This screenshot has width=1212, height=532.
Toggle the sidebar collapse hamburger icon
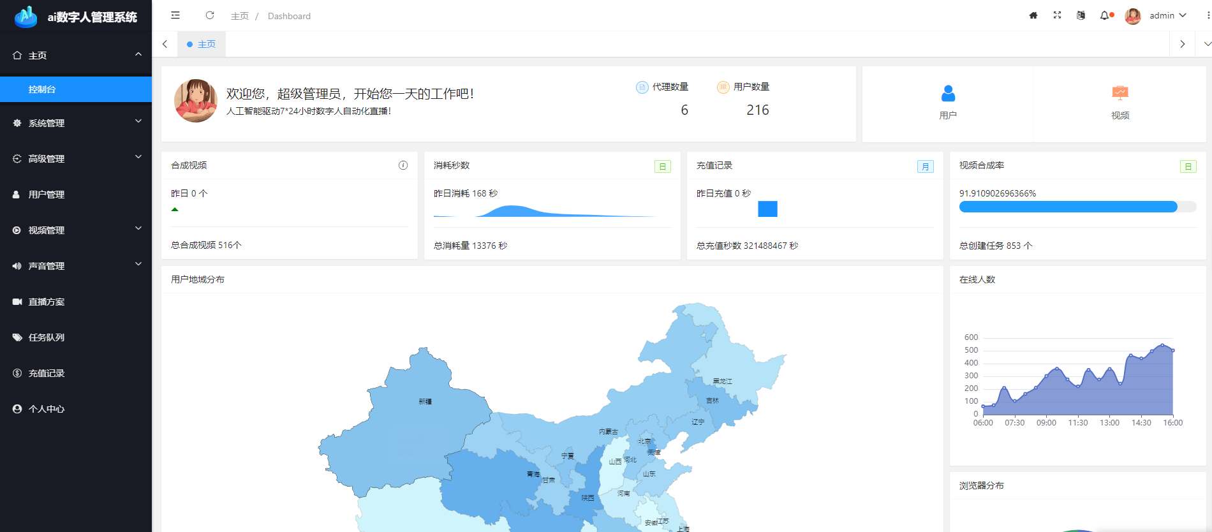[175, 15]
